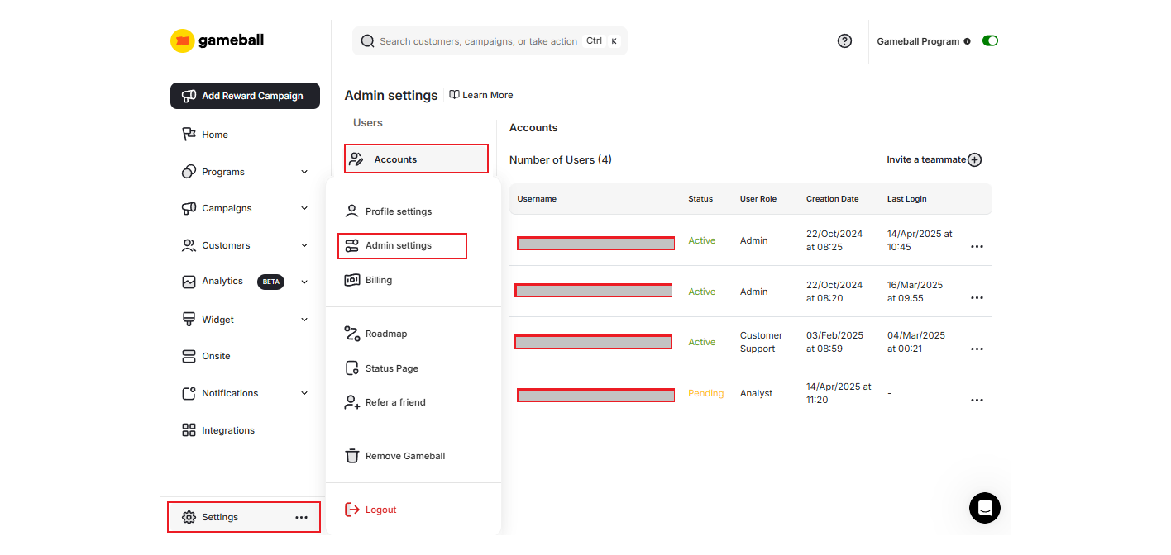Click the Last Login column header
This screenshot has width=1171, height=555.
906,199
